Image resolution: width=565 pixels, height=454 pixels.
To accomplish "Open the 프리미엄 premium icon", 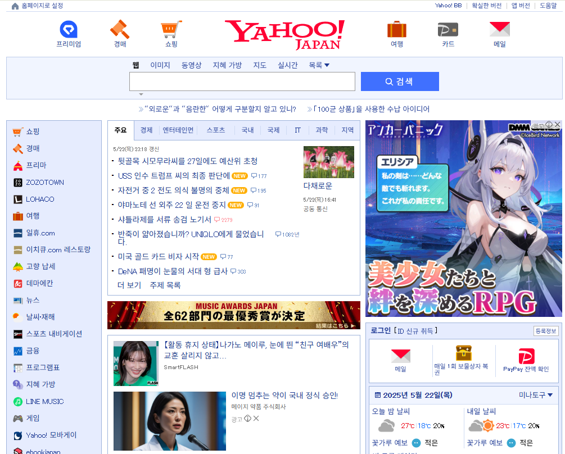I will coord(69,30).
